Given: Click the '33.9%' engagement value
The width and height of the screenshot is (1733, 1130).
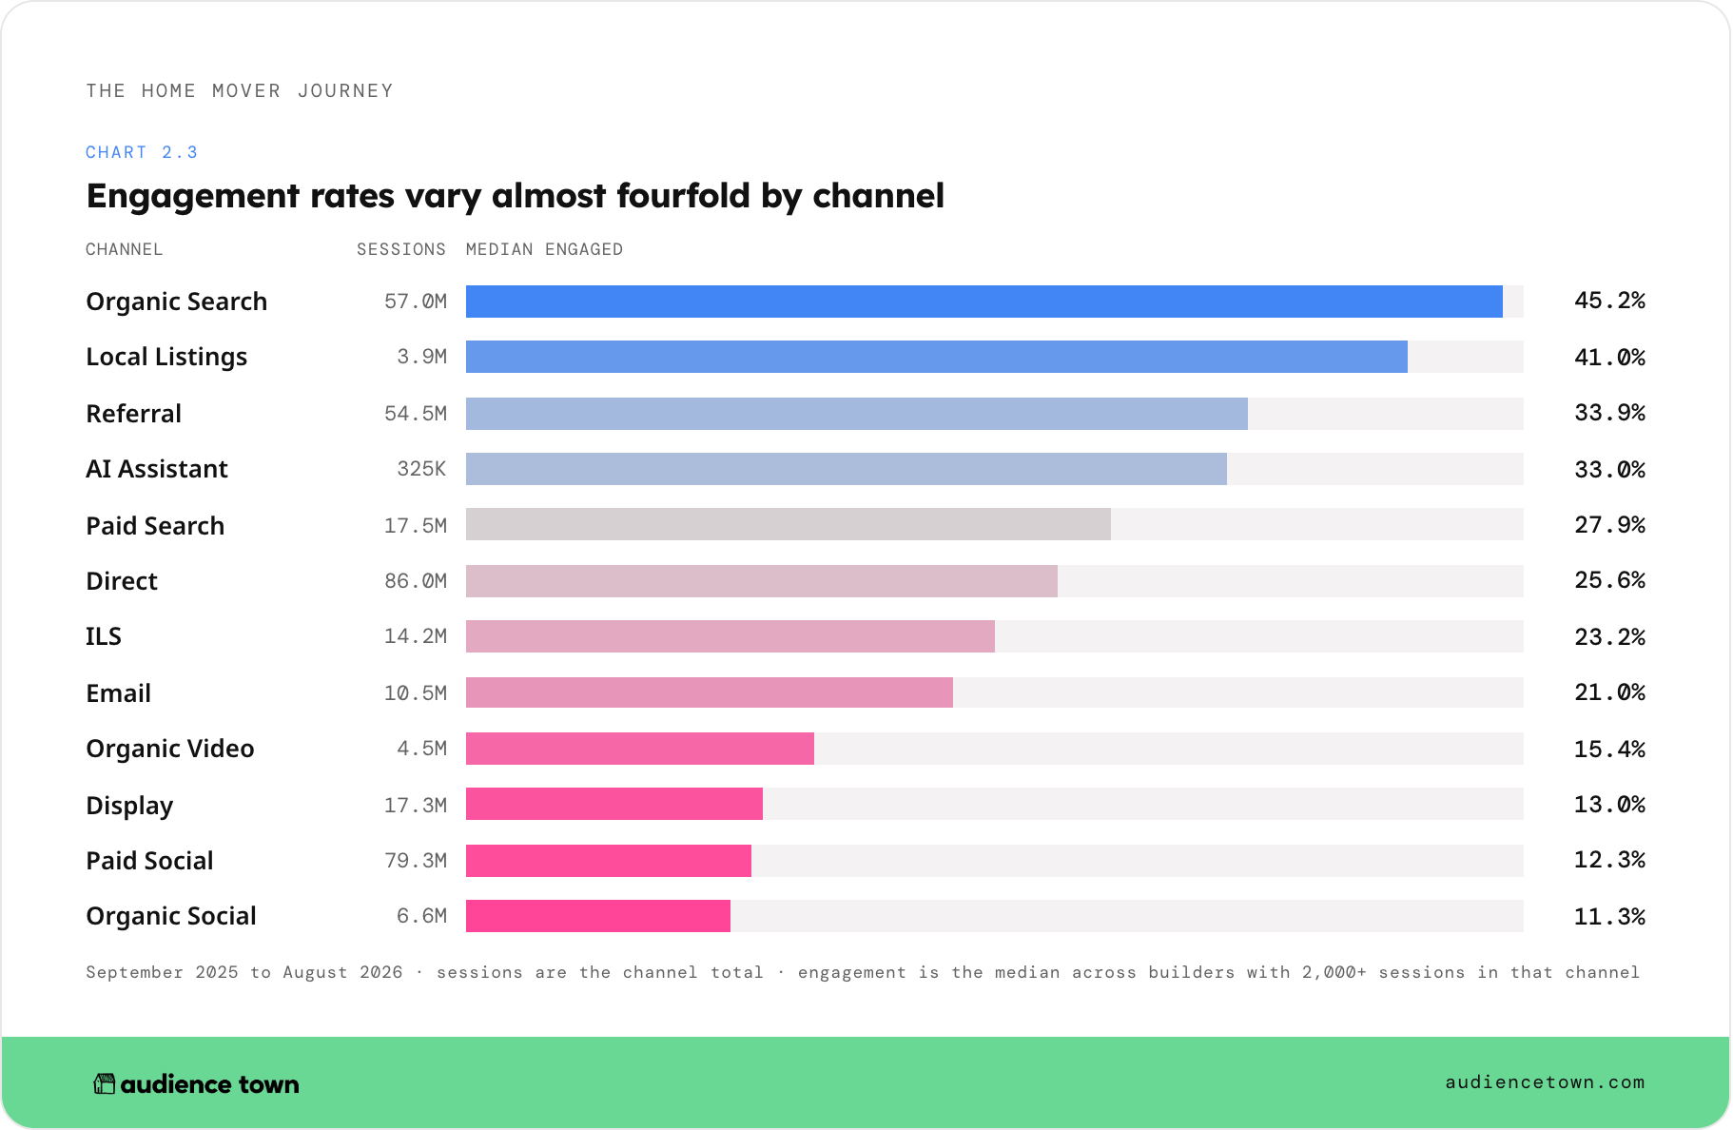Looking at the screenshot, I should pyautogui.click(x=1609, y=413).
